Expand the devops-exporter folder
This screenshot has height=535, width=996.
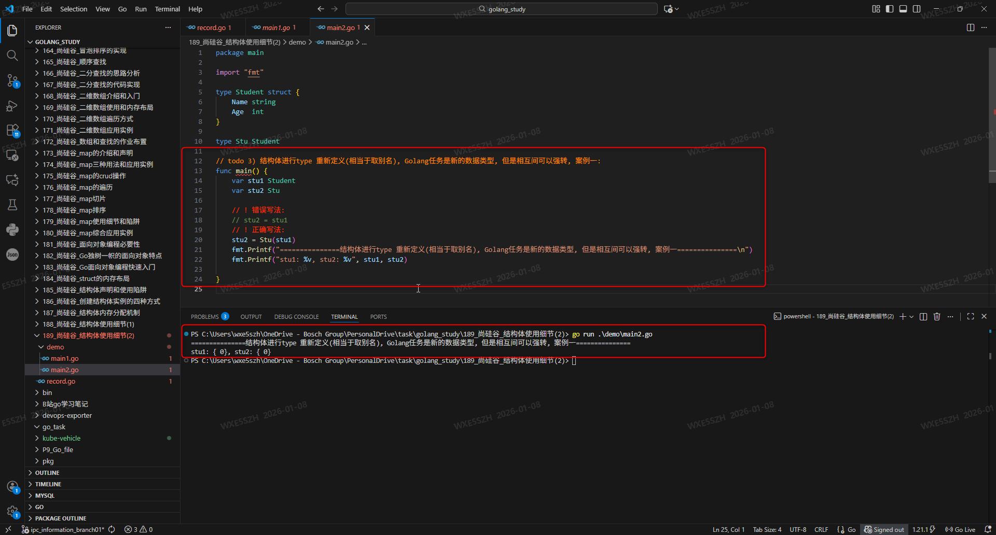(x=103, y=415)
